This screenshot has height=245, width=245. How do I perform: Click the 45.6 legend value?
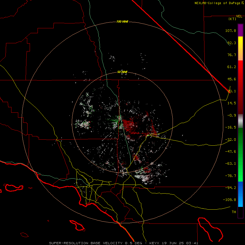pyautogui.click(x=231, y=79)
